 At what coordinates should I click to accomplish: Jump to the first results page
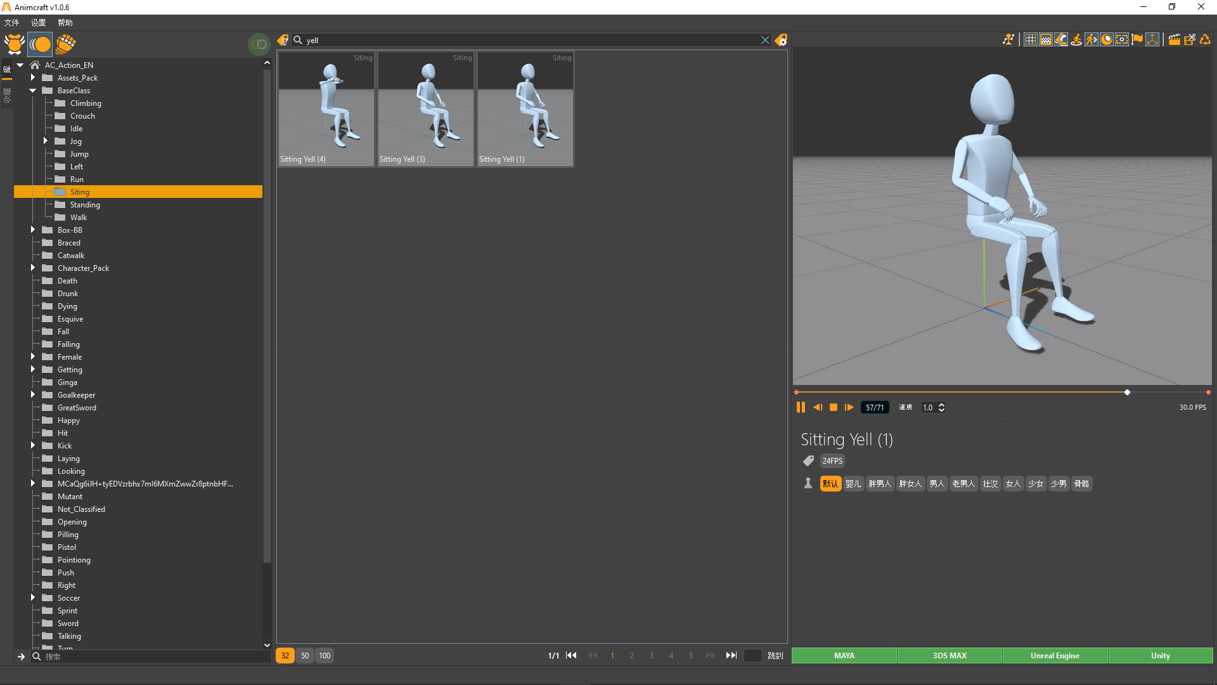(571, 655)
